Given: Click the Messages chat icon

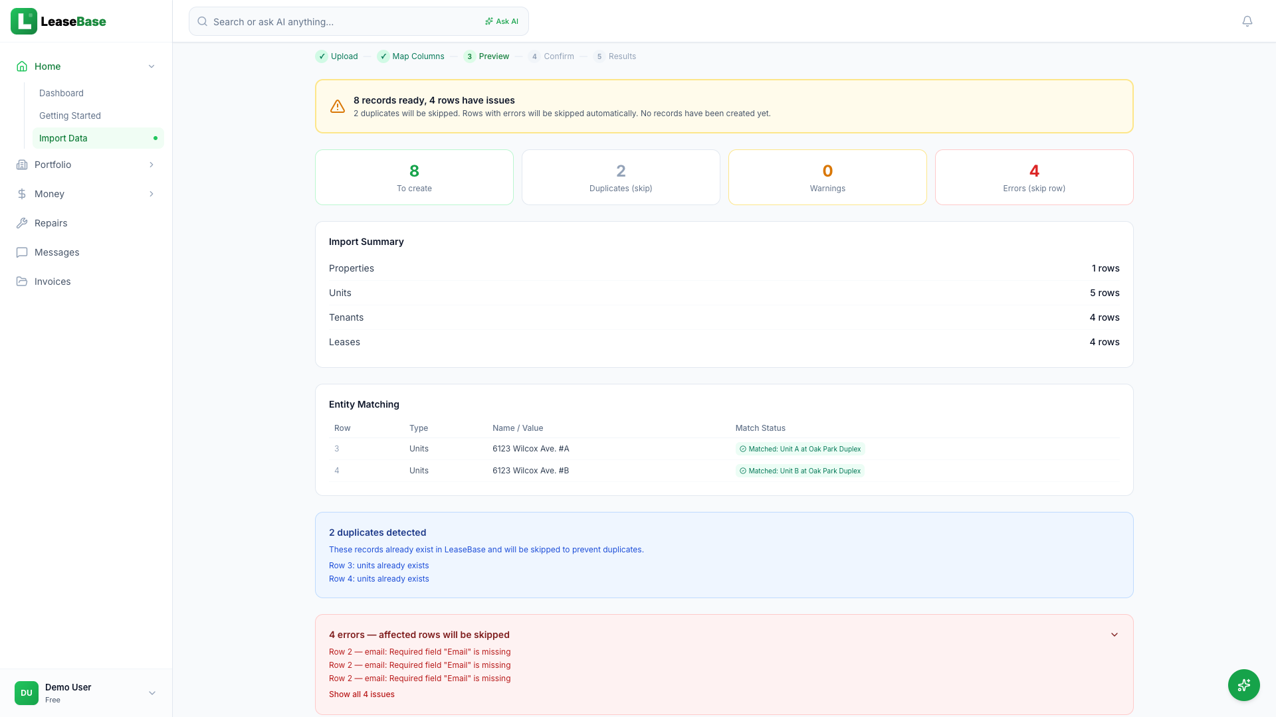Looking at the screenshot, I should [22, 252].
